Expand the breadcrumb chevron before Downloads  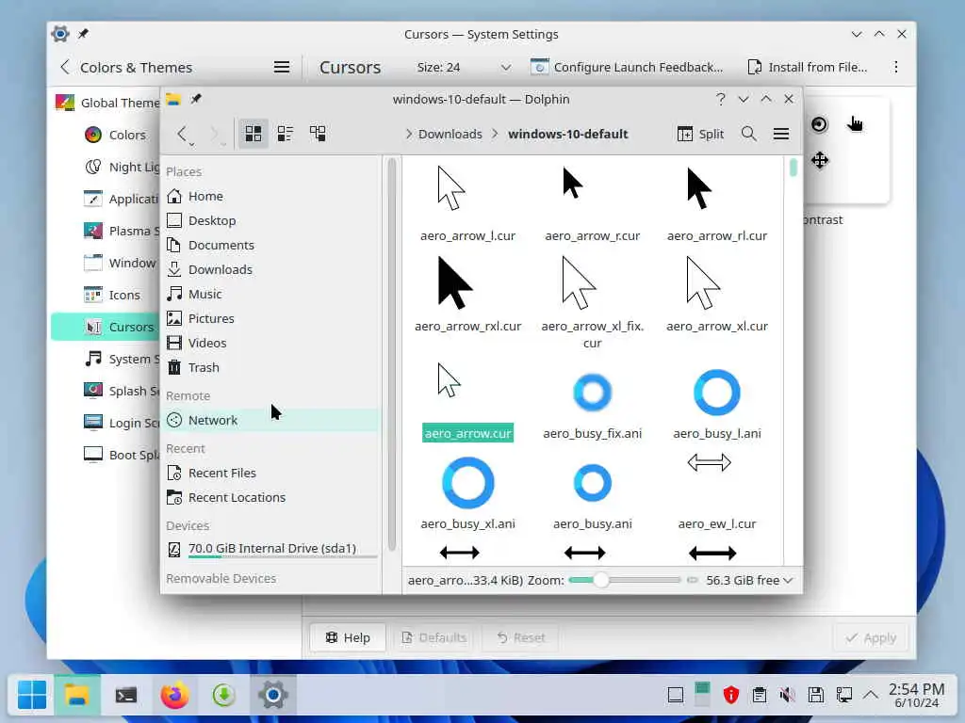point(408,134)
